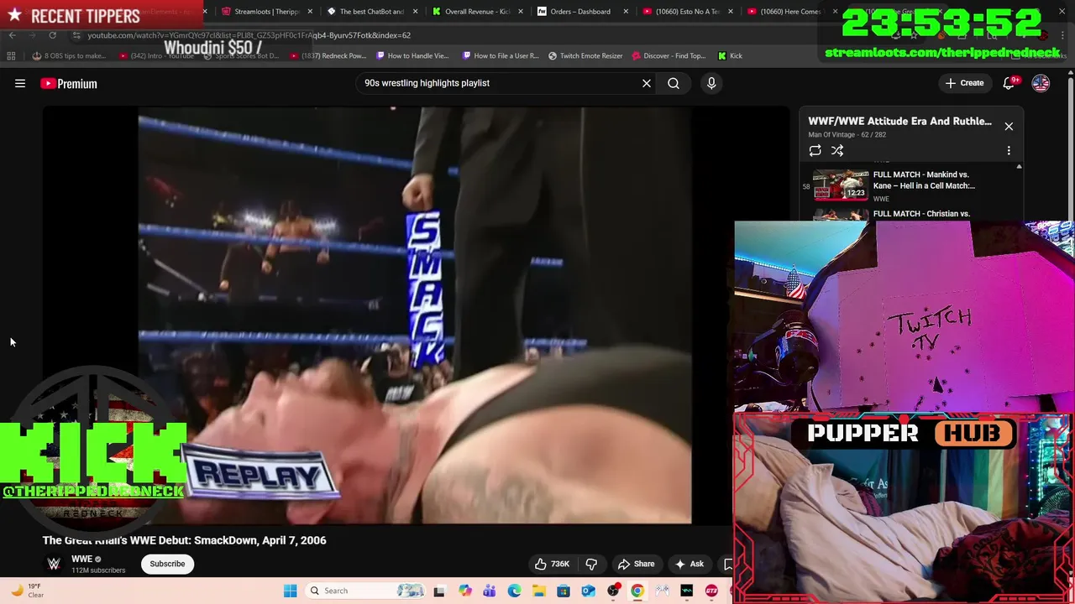Viewport: 1075px width, 604px height.
Task: Open How to Handle Vie... bookmark
Action: coord(412,56)
